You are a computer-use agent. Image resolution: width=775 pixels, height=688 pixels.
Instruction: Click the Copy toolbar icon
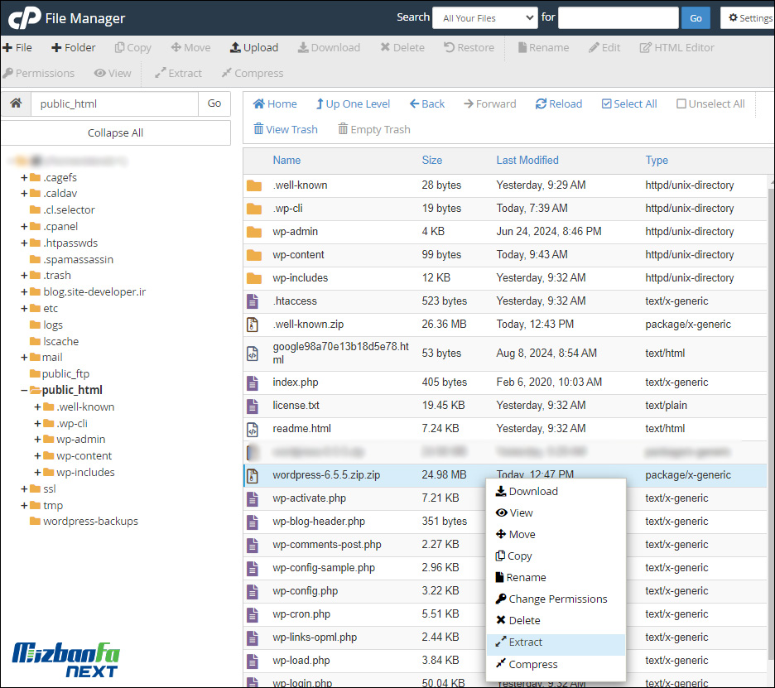click(119, 47)
